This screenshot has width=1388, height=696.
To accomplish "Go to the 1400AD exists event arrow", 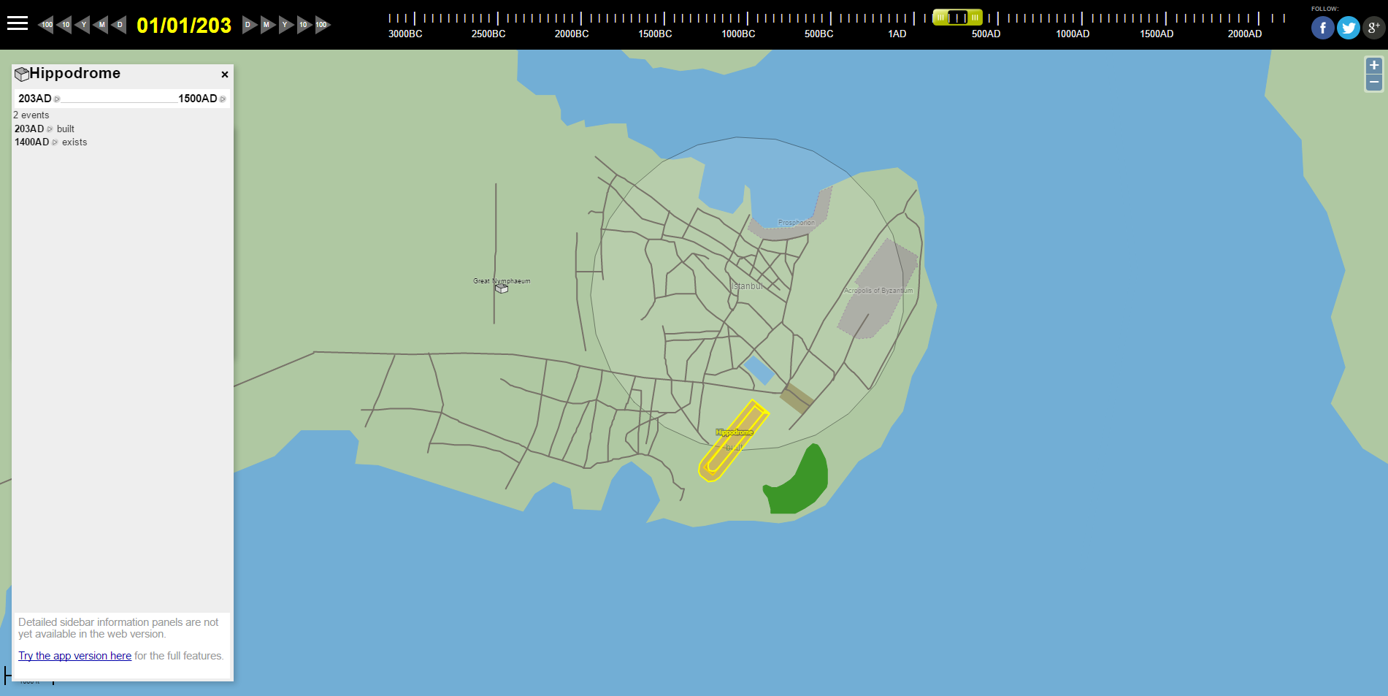I will 55,142.
